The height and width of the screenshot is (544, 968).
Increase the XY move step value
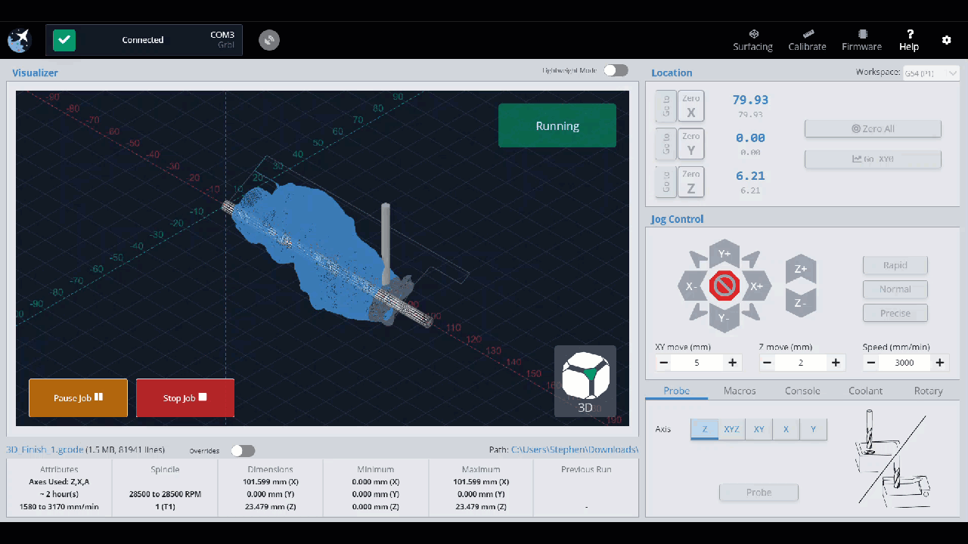pyautogui.click(x=732, y=363)
